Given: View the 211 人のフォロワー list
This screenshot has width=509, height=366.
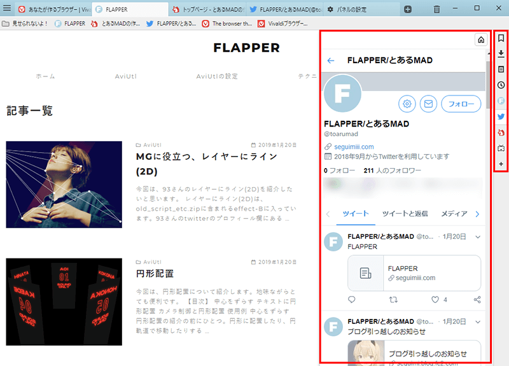Looking at the screenshot, I should pyautogui.click(x=392, y=171).
